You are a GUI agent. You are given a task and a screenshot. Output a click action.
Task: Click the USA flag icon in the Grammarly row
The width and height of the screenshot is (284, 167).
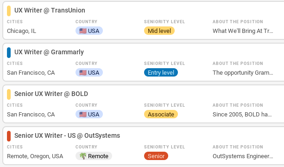pyautogui.click(x=83, y=72)
